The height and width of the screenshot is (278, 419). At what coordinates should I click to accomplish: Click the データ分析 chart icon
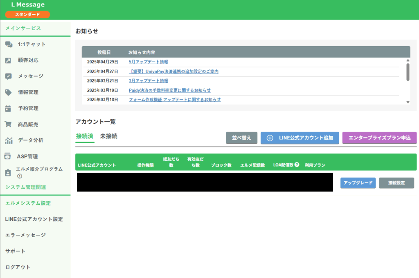(x=9, y=140)
